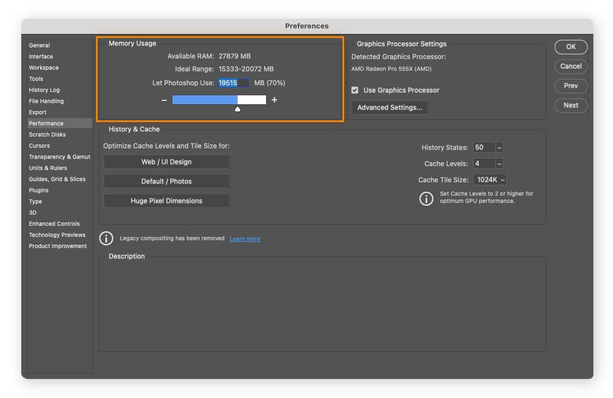The image size is (613, 398).
Task: Follow the Learn more link
Action: click(x=245, y=239)
